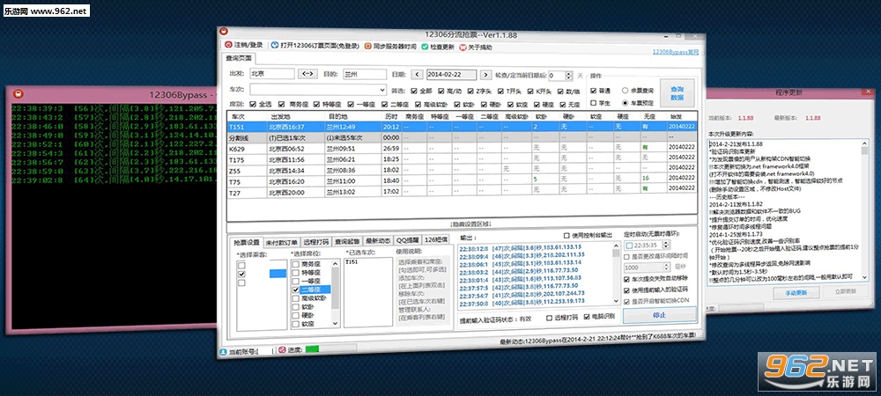Click 检查更新 toolbar icon

click(x=426, y=48)
